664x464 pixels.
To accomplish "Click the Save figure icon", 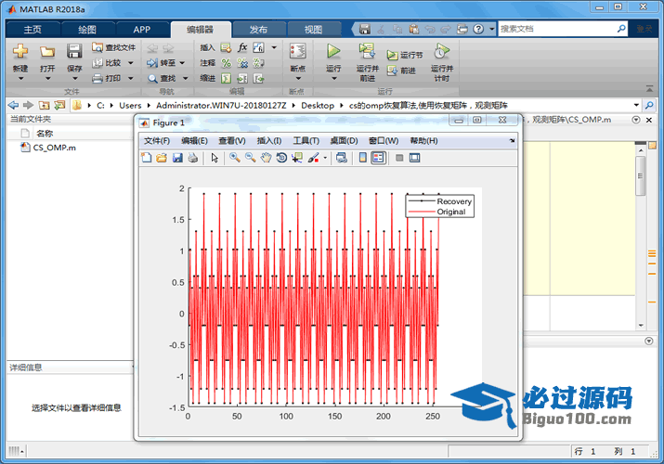I will tap(176, 158).
